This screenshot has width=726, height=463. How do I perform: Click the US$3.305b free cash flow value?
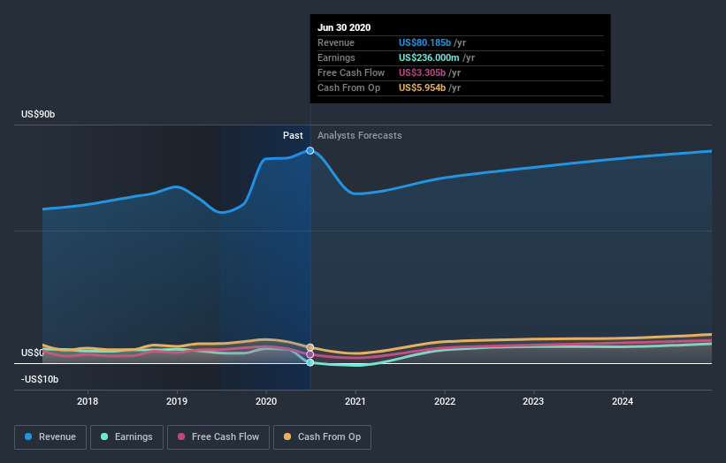(x=423, y=72)
